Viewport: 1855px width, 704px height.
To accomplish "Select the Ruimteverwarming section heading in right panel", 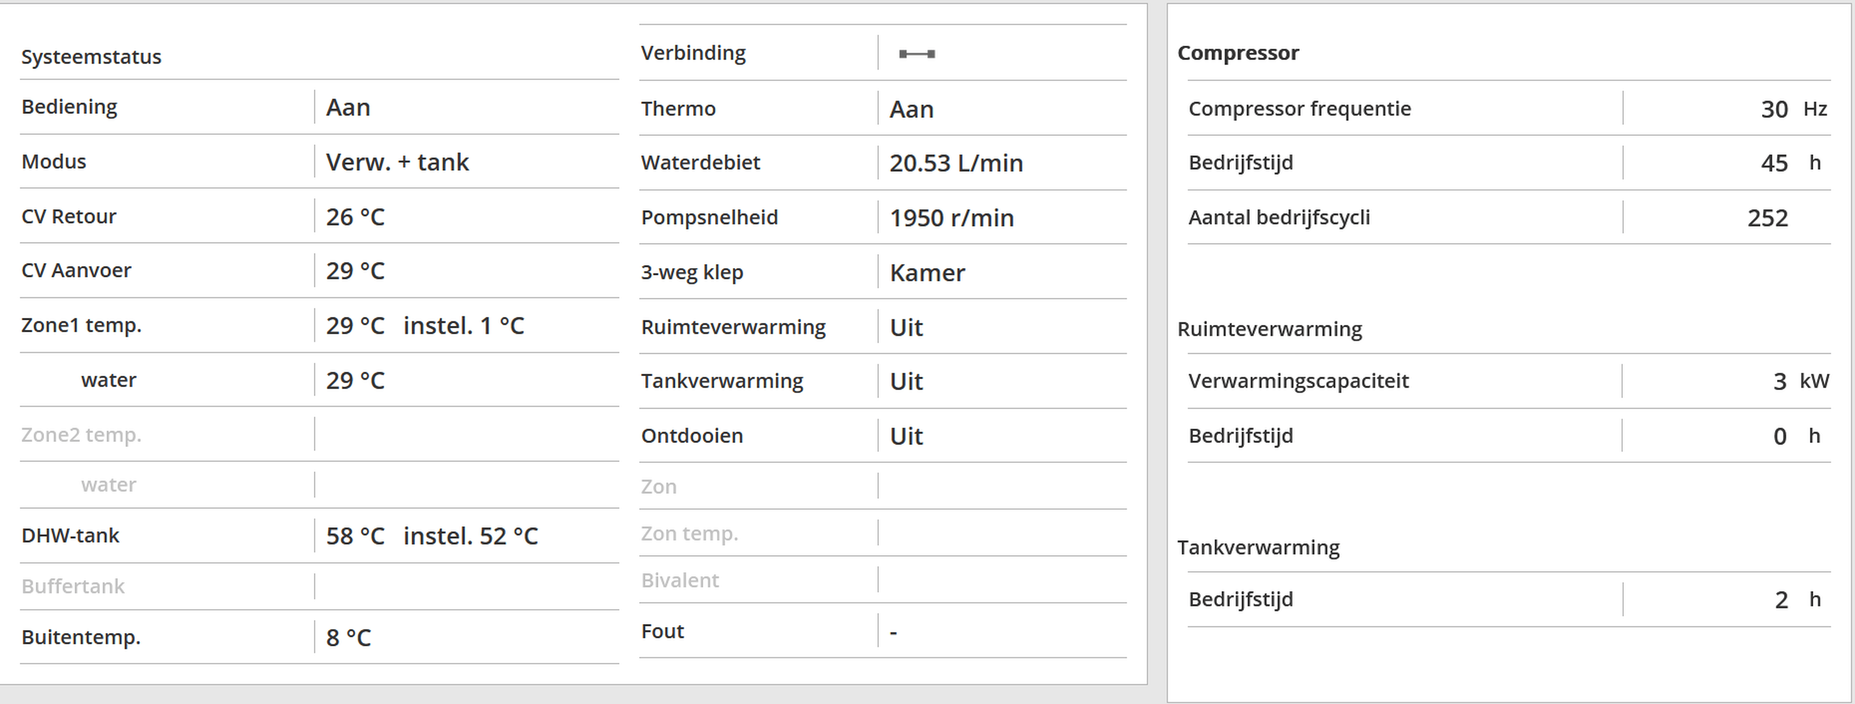I will (x=1270, y=329).
